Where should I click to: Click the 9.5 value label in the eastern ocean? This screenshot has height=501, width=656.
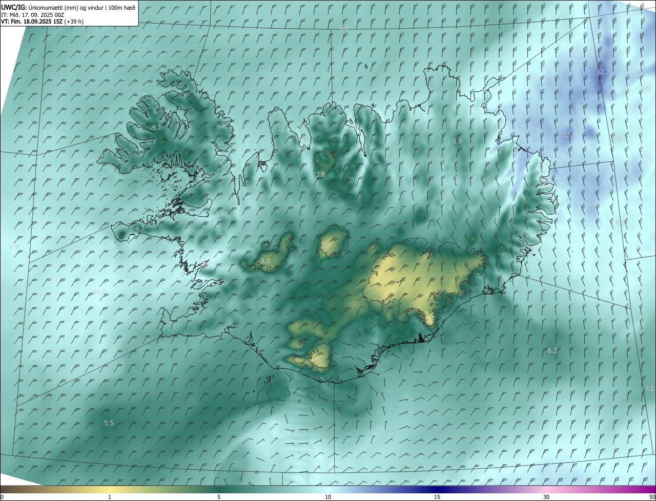(620, 223)
